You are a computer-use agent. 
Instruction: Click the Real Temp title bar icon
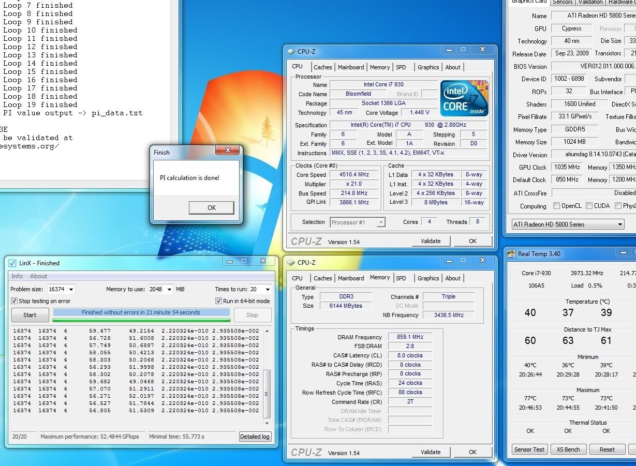(511, 254)
